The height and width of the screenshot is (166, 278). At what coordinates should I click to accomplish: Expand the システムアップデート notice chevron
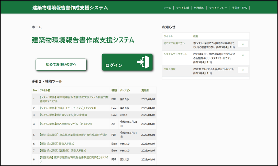[243, 55]
